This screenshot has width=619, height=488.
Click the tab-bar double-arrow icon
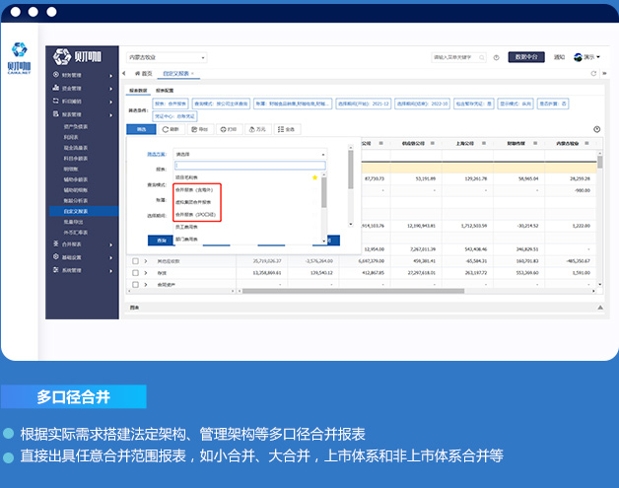[604, 73]
